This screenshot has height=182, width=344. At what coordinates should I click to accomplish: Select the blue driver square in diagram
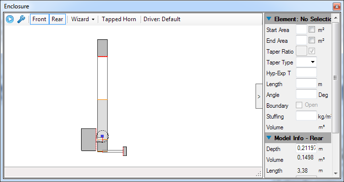coord(102,136)
